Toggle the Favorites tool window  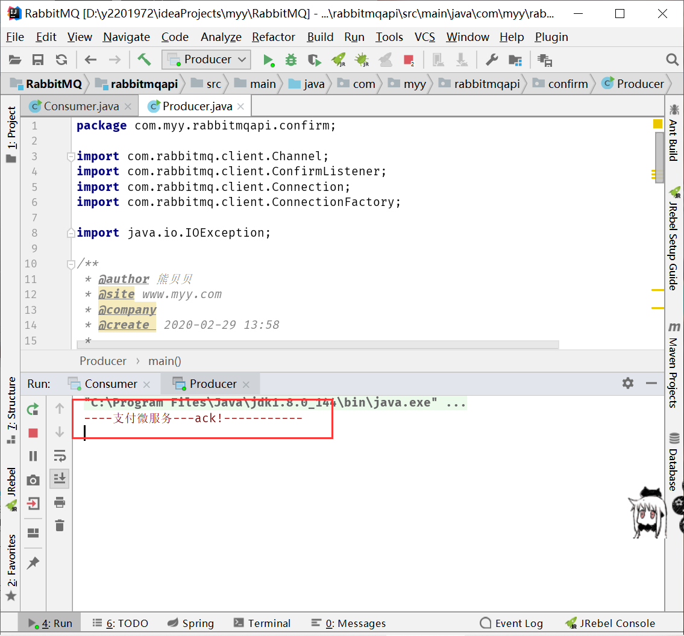coord(11,567)
